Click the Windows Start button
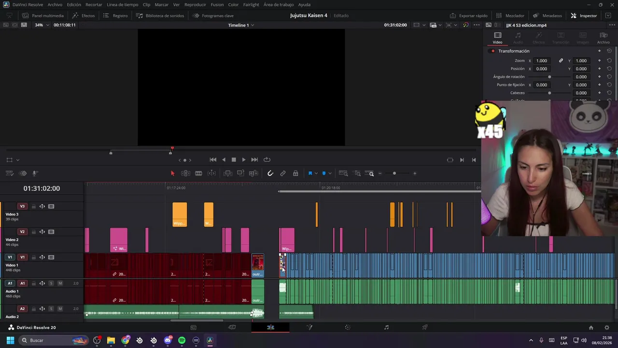 (10, 340)
